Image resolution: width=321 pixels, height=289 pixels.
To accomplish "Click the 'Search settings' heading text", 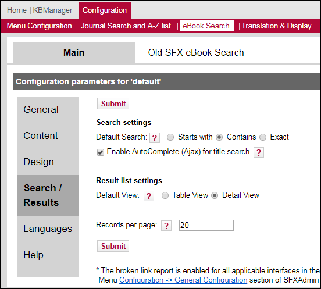I will point(124,122).
